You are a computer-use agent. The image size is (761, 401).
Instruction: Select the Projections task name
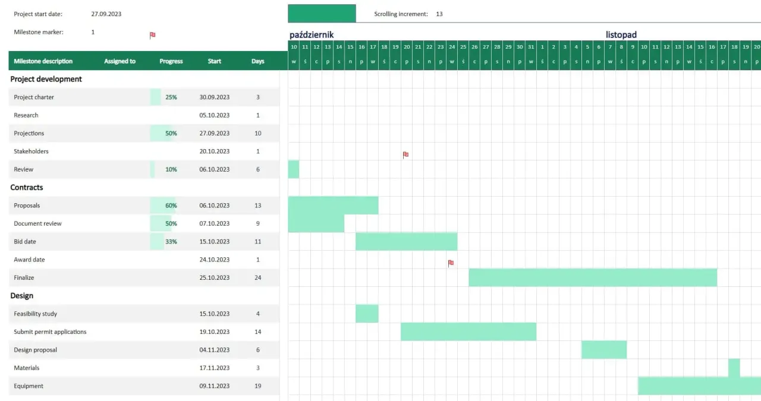pos(29,134)
